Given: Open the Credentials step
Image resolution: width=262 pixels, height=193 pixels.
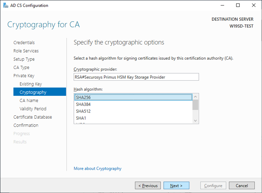Looking at the screenshot, I should 24,43.
